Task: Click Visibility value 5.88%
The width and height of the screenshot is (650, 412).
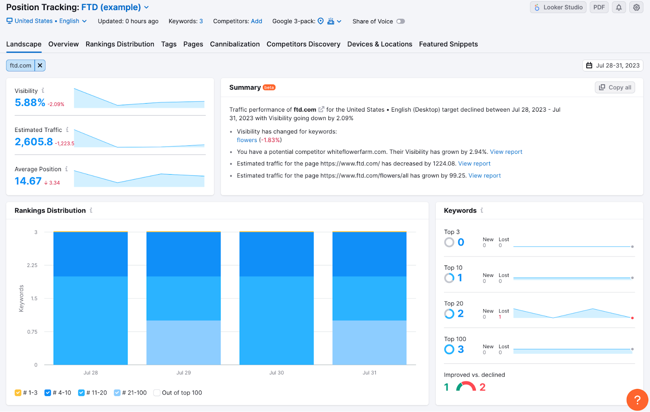Action: (30, 103)
